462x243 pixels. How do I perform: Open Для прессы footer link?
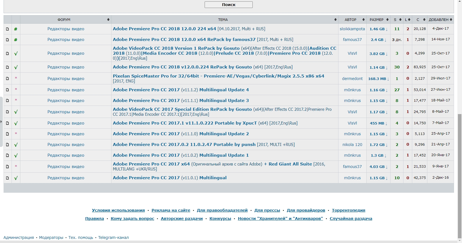point(267,210)
